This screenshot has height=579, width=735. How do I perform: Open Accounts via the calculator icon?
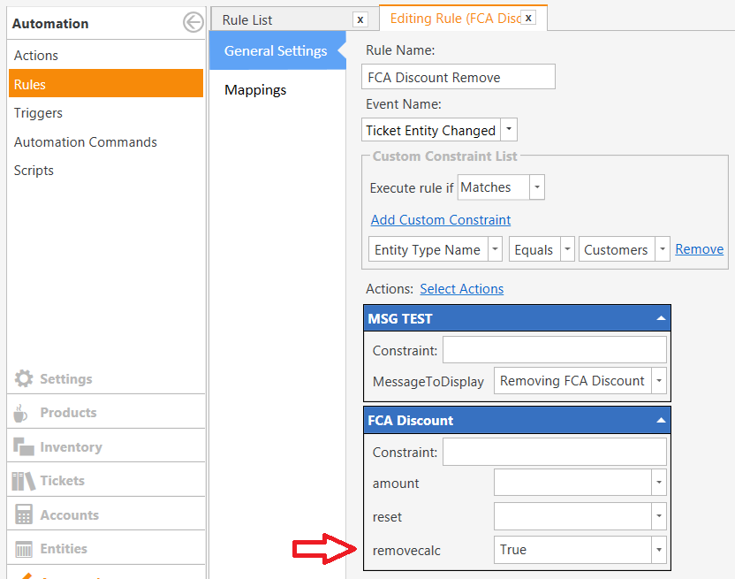point(24,514)
